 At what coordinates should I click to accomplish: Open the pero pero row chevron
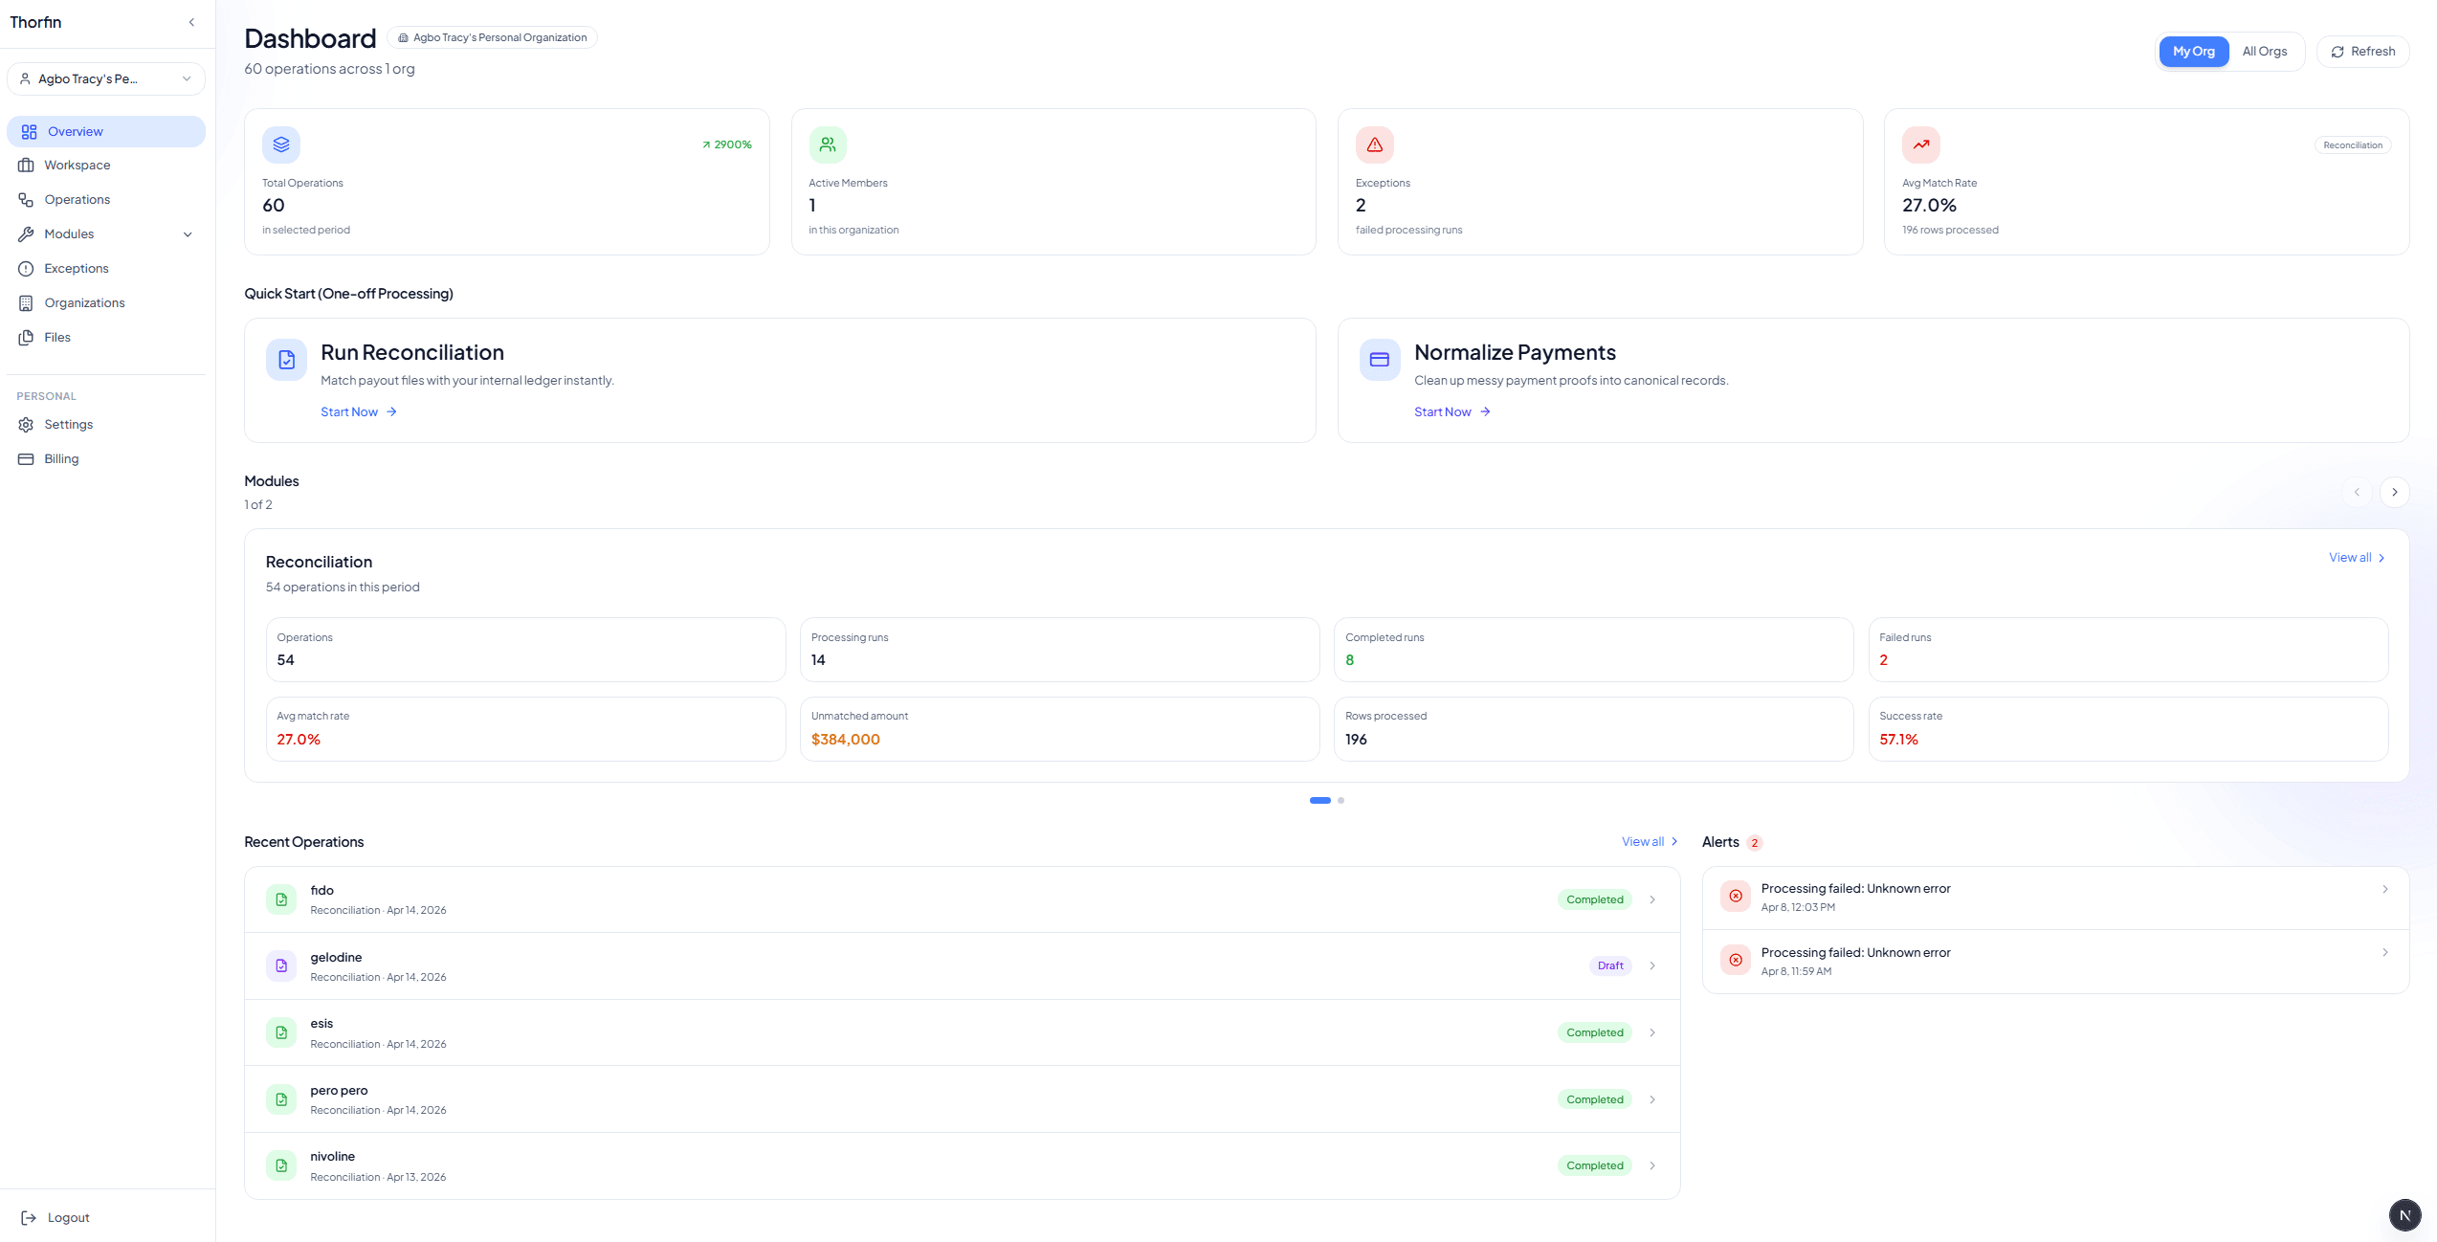pyautogui.click(x=1651, y=1099)
